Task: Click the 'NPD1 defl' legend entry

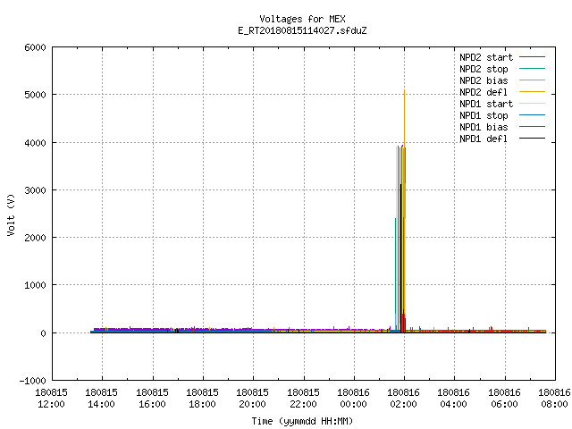Action: coord(502,139)
